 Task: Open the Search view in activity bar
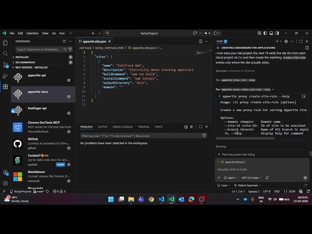tap(5, 54)
